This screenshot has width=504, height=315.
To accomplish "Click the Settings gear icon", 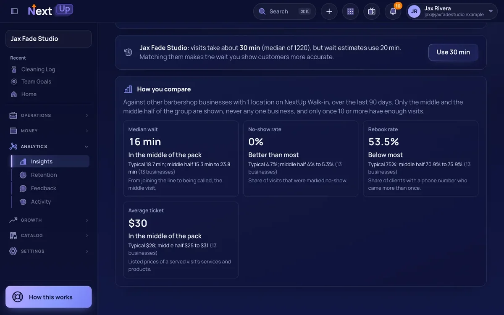I will pyautogui.click(x=13, y=251).
